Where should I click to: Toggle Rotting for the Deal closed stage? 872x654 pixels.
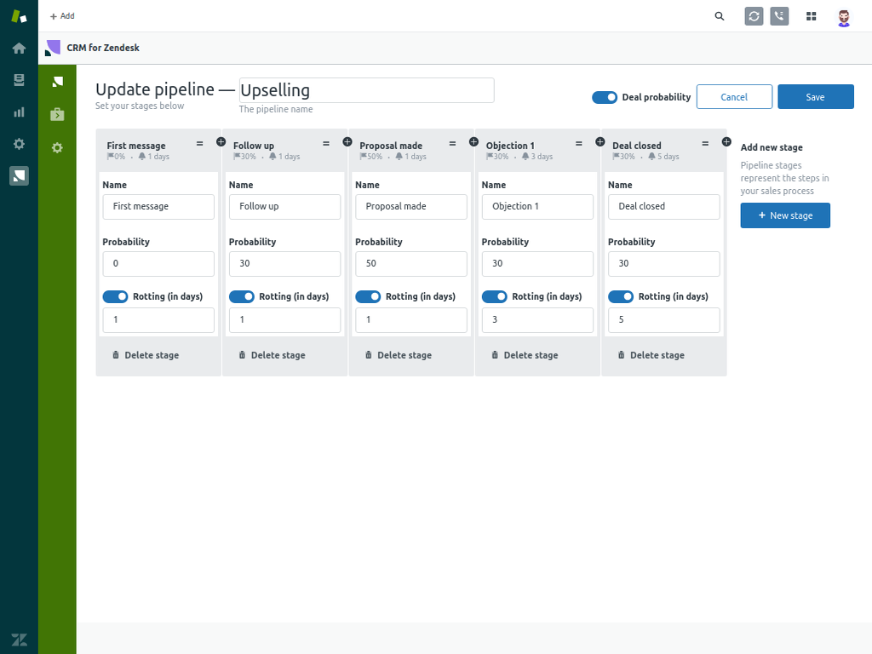pos(621,296)
